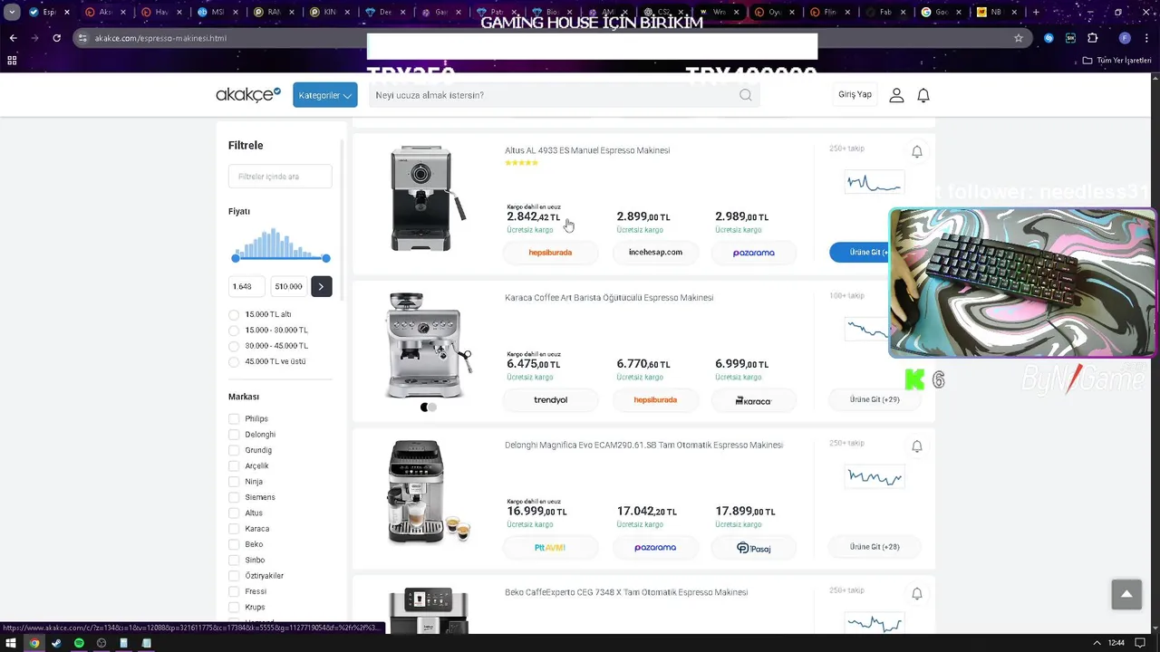Screen dimensions: 1160x652
Task: Check the Delonghi brand filter
Action: (234, 435)
